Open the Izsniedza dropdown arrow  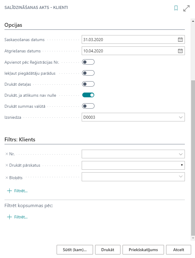pos(181,117)
